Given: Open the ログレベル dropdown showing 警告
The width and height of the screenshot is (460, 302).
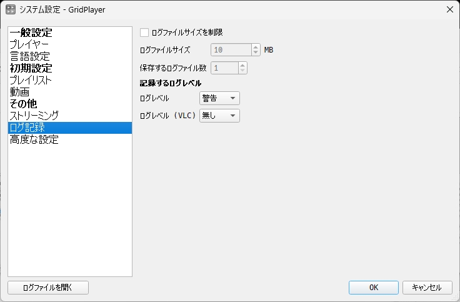Looking at the screenshot, I should click(219, 98).
